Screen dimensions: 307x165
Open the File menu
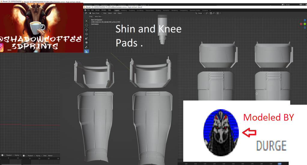click(x=89, y=10)
